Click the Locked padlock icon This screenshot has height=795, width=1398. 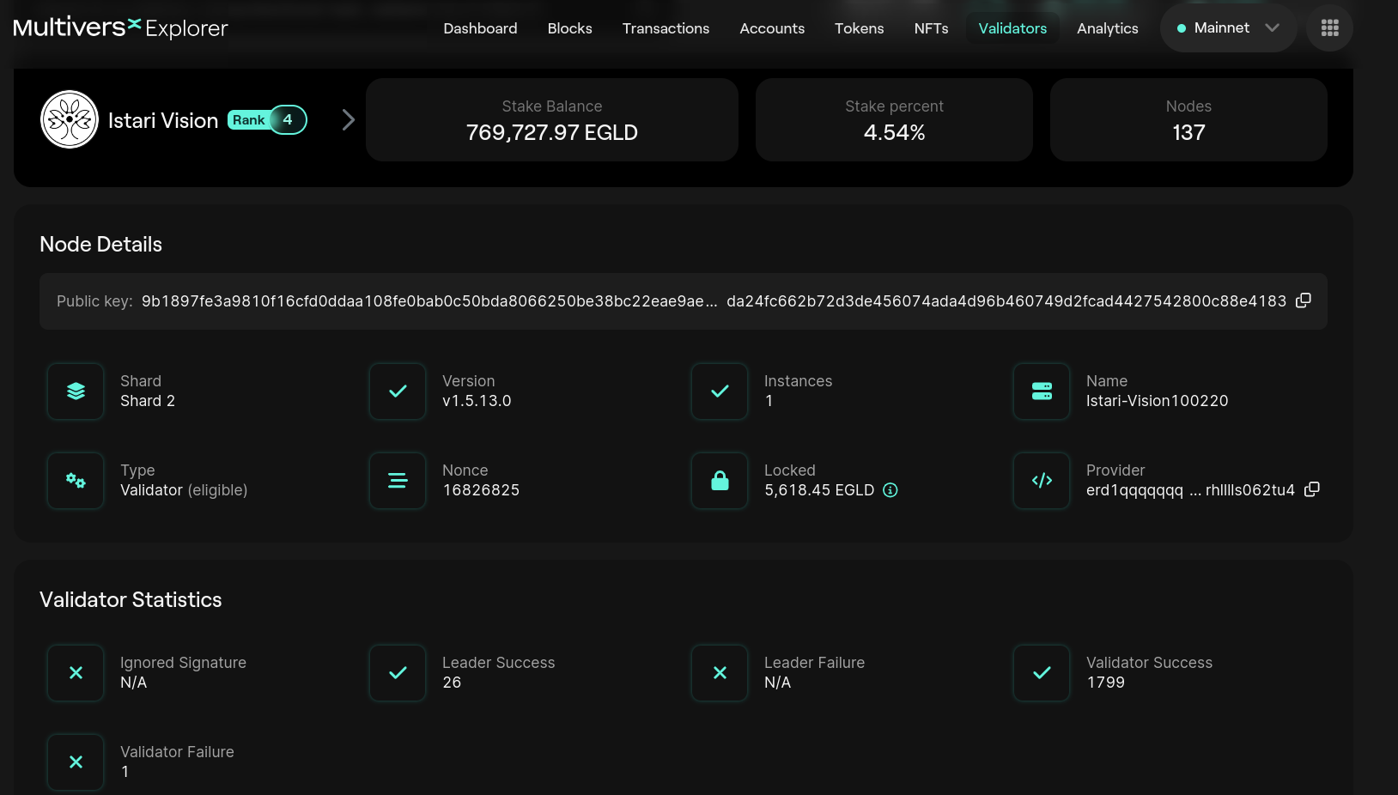720,481
